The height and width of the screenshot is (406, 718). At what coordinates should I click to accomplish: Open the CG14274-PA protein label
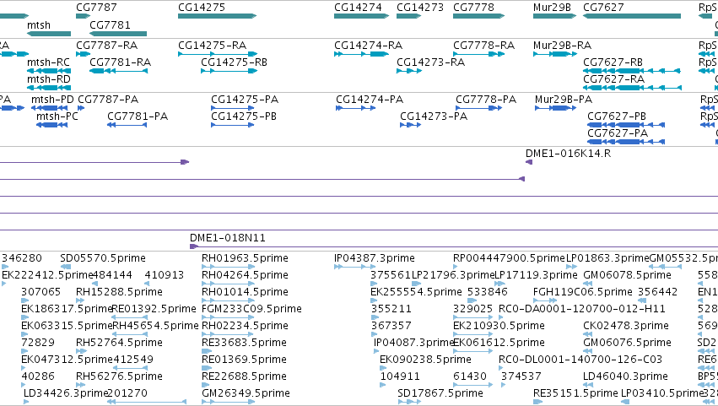click(370, 100)
